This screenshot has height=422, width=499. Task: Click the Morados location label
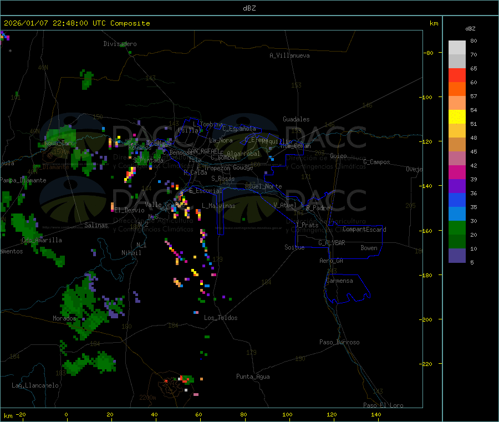pos(64,318)
